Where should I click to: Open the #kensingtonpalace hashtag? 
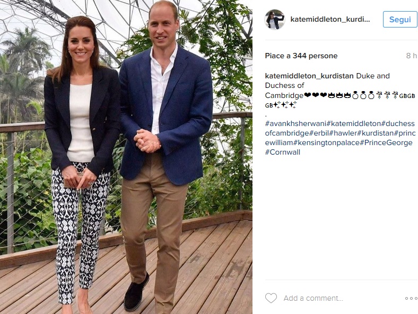[x=327, y=142]
